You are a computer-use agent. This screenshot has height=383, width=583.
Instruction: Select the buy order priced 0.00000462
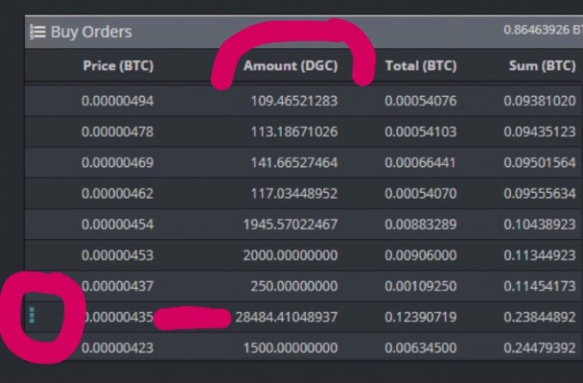(304, 193)
